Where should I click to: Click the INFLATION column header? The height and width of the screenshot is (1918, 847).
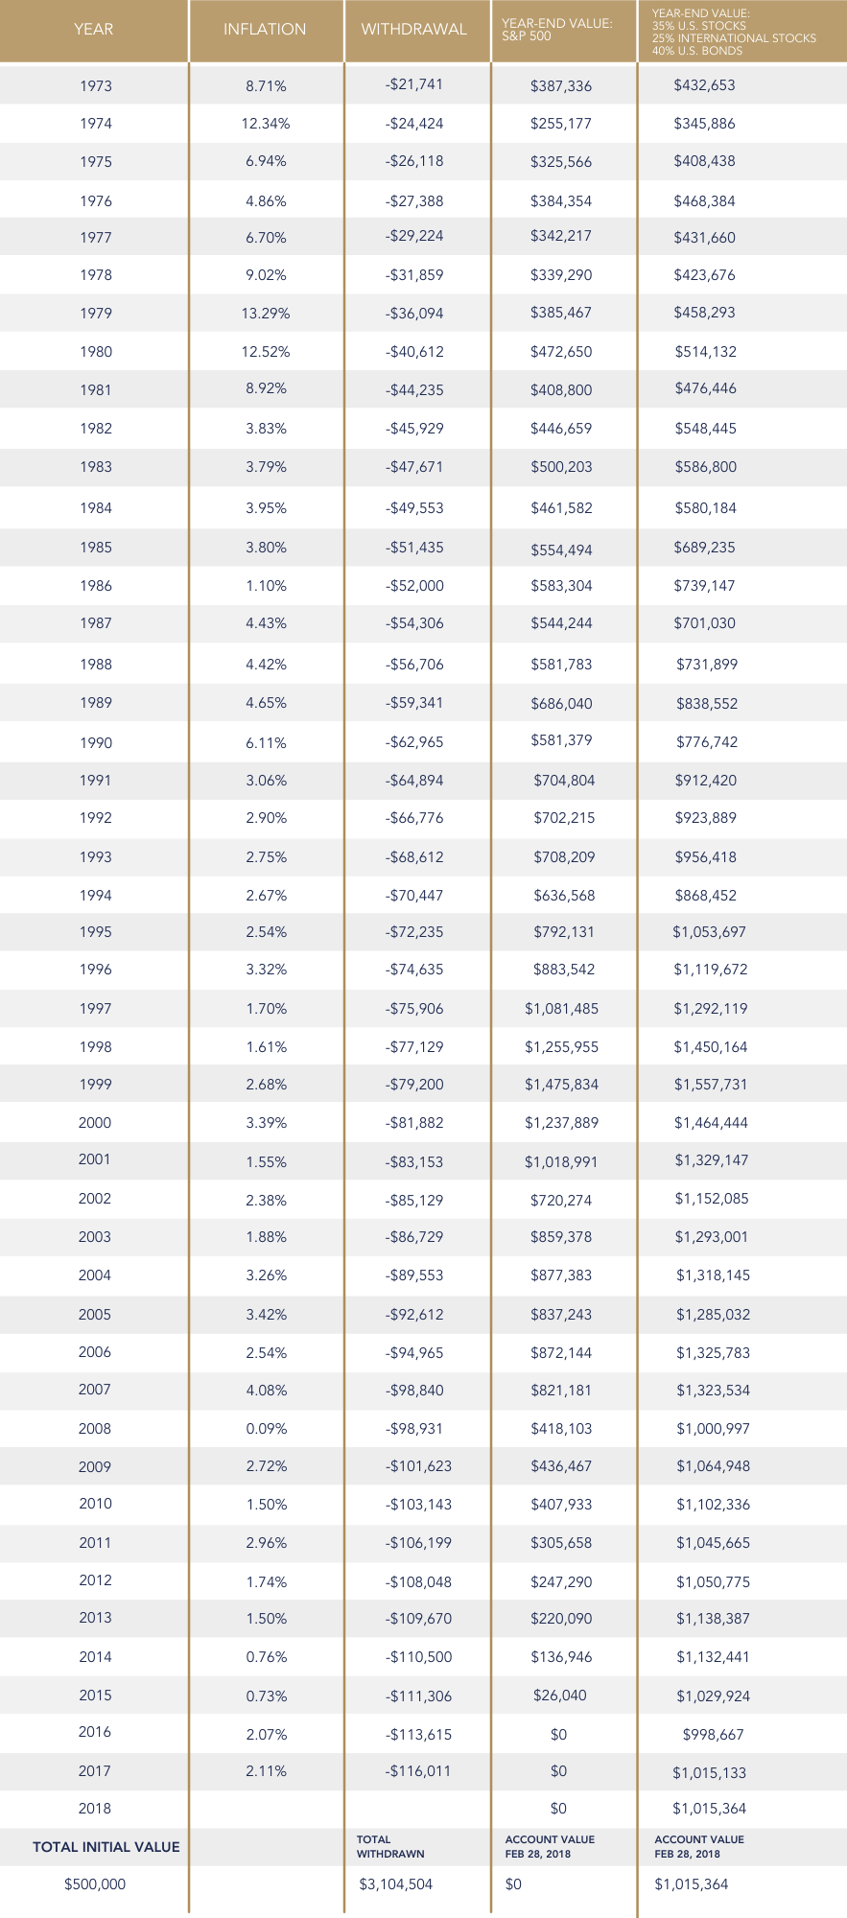coord(265,30)
